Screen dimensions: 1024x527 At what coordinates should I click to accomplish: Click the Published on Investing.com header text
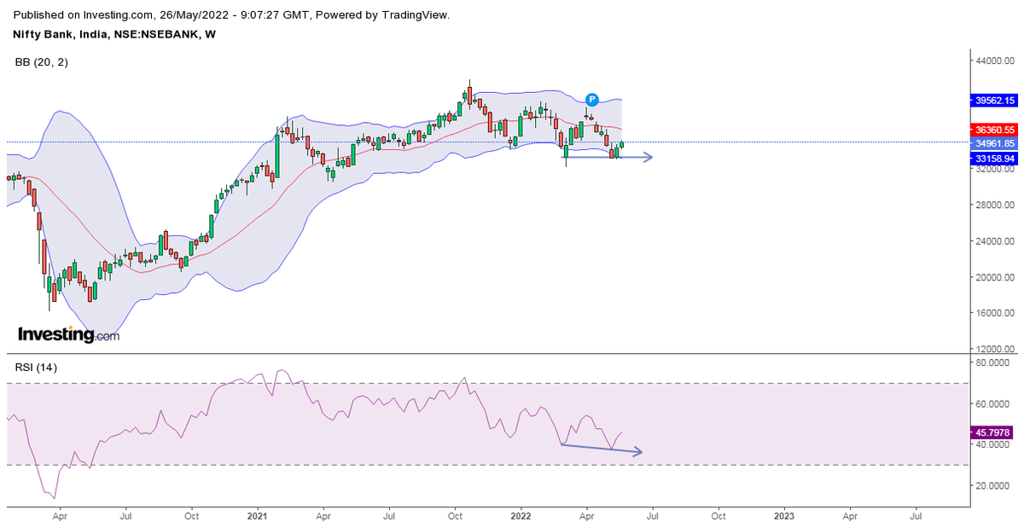(231, 14)
